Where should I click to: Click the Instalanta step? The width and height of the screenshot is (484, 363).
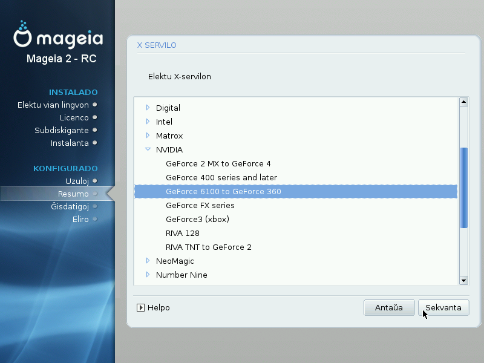[x=70, y=143]
